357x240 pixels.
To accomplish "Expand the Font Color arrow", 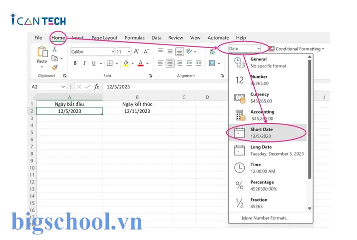I will (x=147, y=63).
